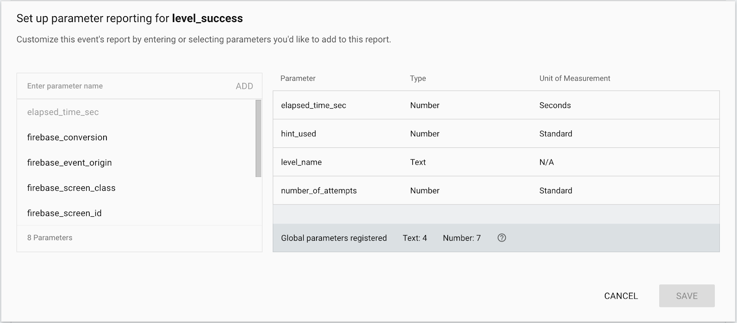
Task: Select firebase_event_origin from the parameter list
Action: coord(70,163)
